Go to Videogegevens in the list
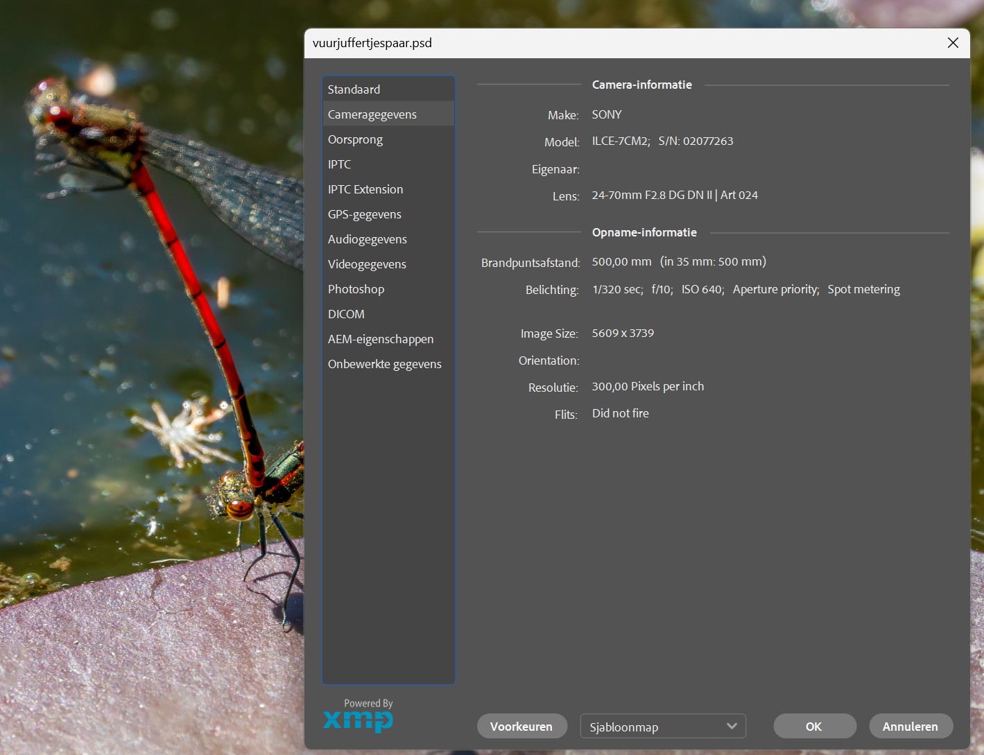This screenshot has width=984, height=755. [x=388, y=264]
